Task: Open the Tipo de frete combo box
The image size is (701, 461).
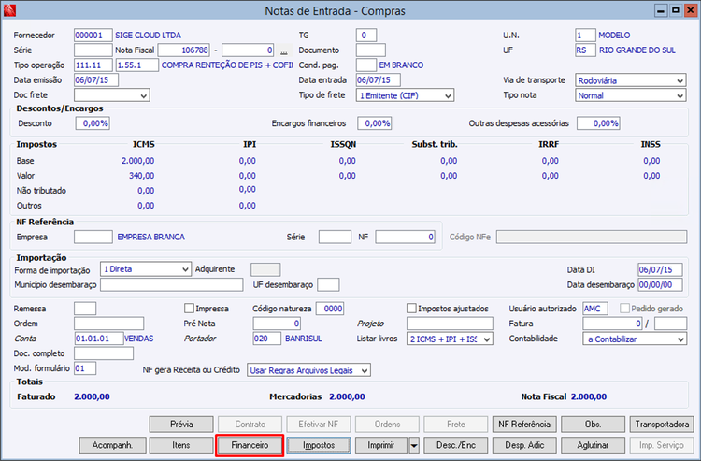Action: tap(448, 95)
